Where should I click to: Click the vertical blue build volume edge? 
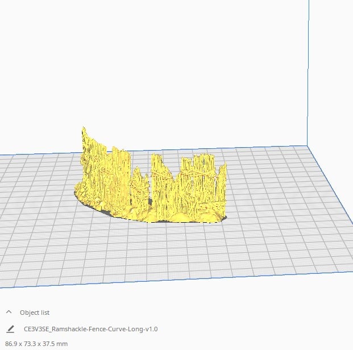tap(308, 72)
